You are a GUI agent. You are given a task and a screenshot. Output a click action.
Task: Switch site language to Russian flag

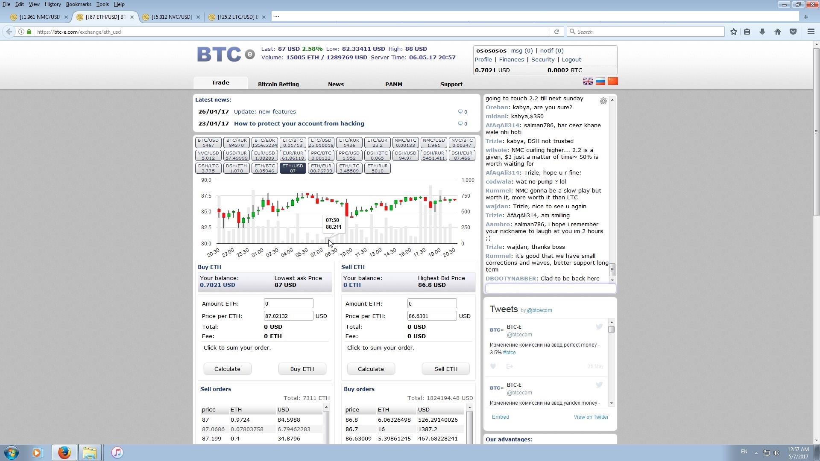point(600,82)
